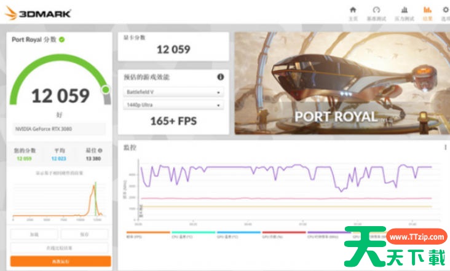Click the graphics score 12 059 value

[x=173, y=49]
